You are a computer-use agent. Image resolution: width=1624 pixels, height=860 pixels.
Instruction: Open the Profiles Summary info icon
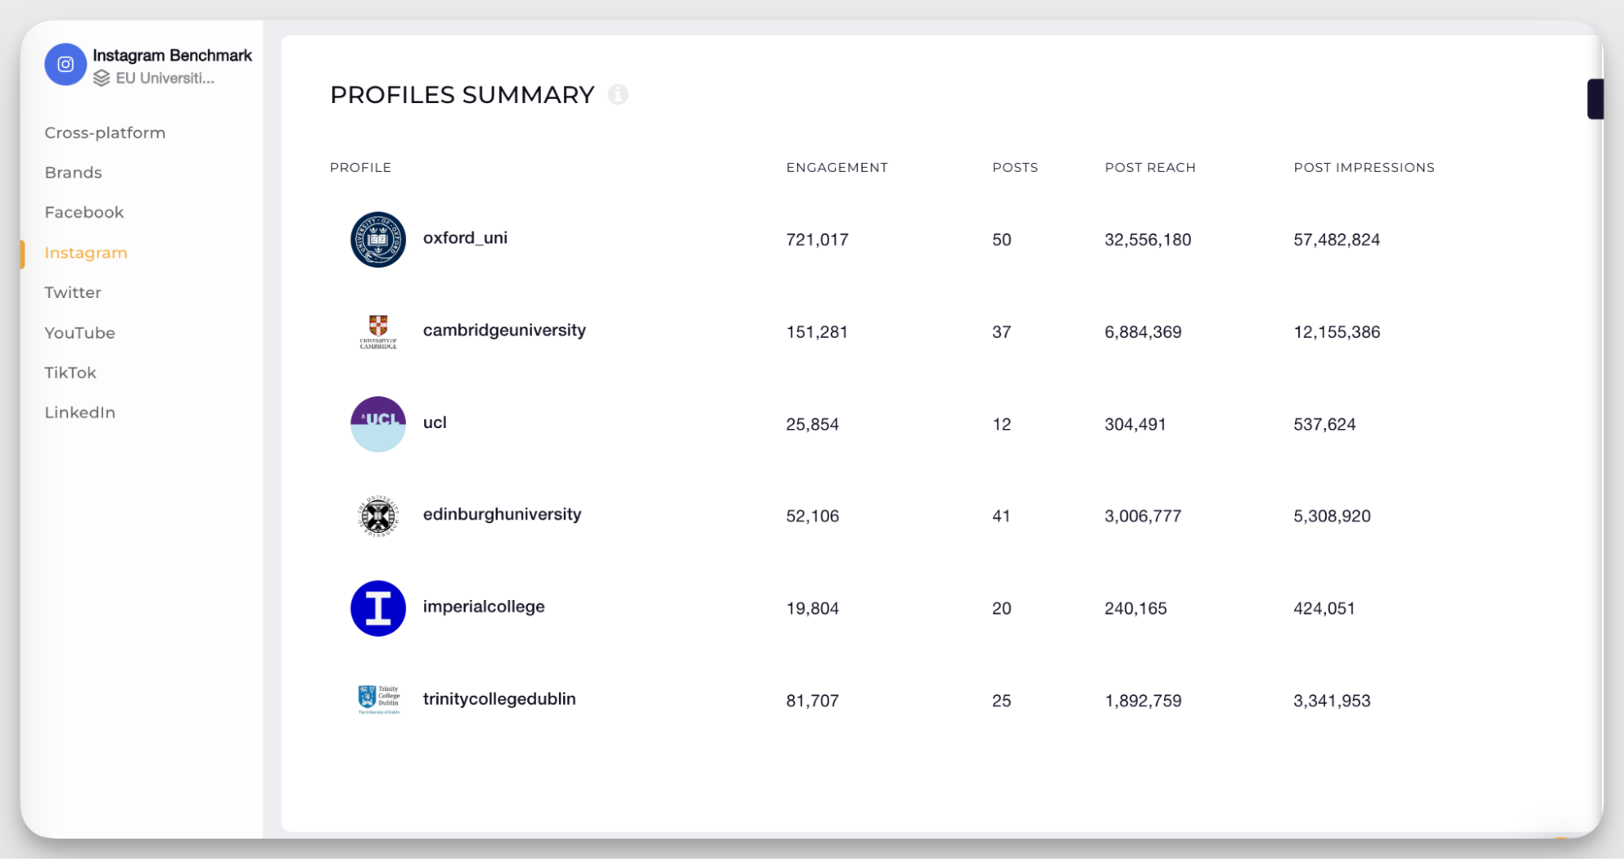click(618, 95)
